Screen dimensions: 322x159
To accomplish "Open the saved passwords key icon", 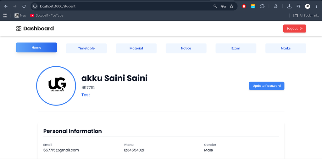I will click(224, 6).
